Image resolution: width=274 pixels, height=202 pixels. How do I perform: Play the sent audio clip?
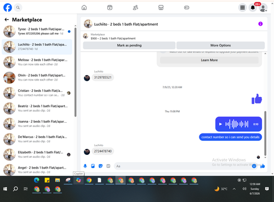tap(220, 124)
